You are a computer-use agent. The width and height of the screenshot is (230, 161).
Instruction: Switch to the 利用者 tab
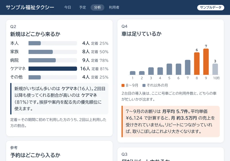click(x=114, y=7)
